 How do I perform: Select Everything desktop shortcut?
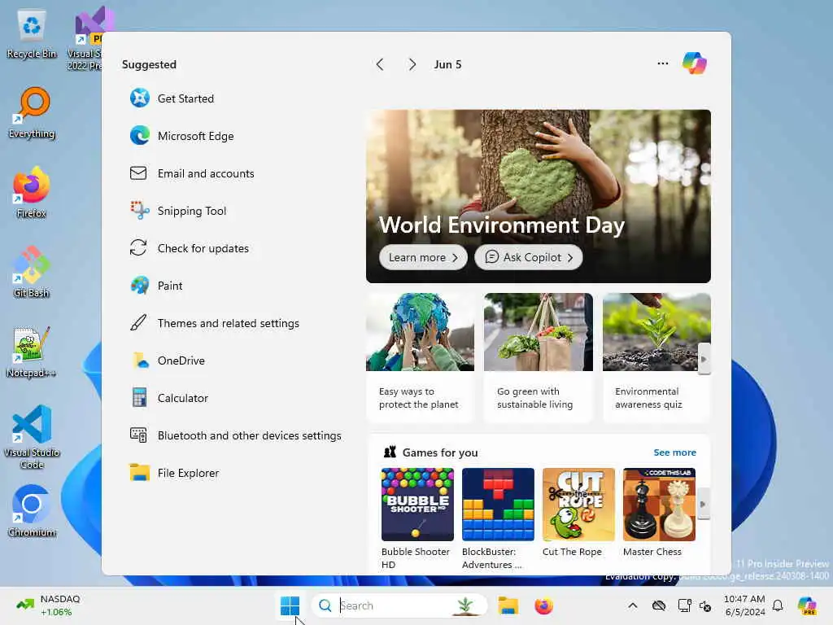[32, 113]
